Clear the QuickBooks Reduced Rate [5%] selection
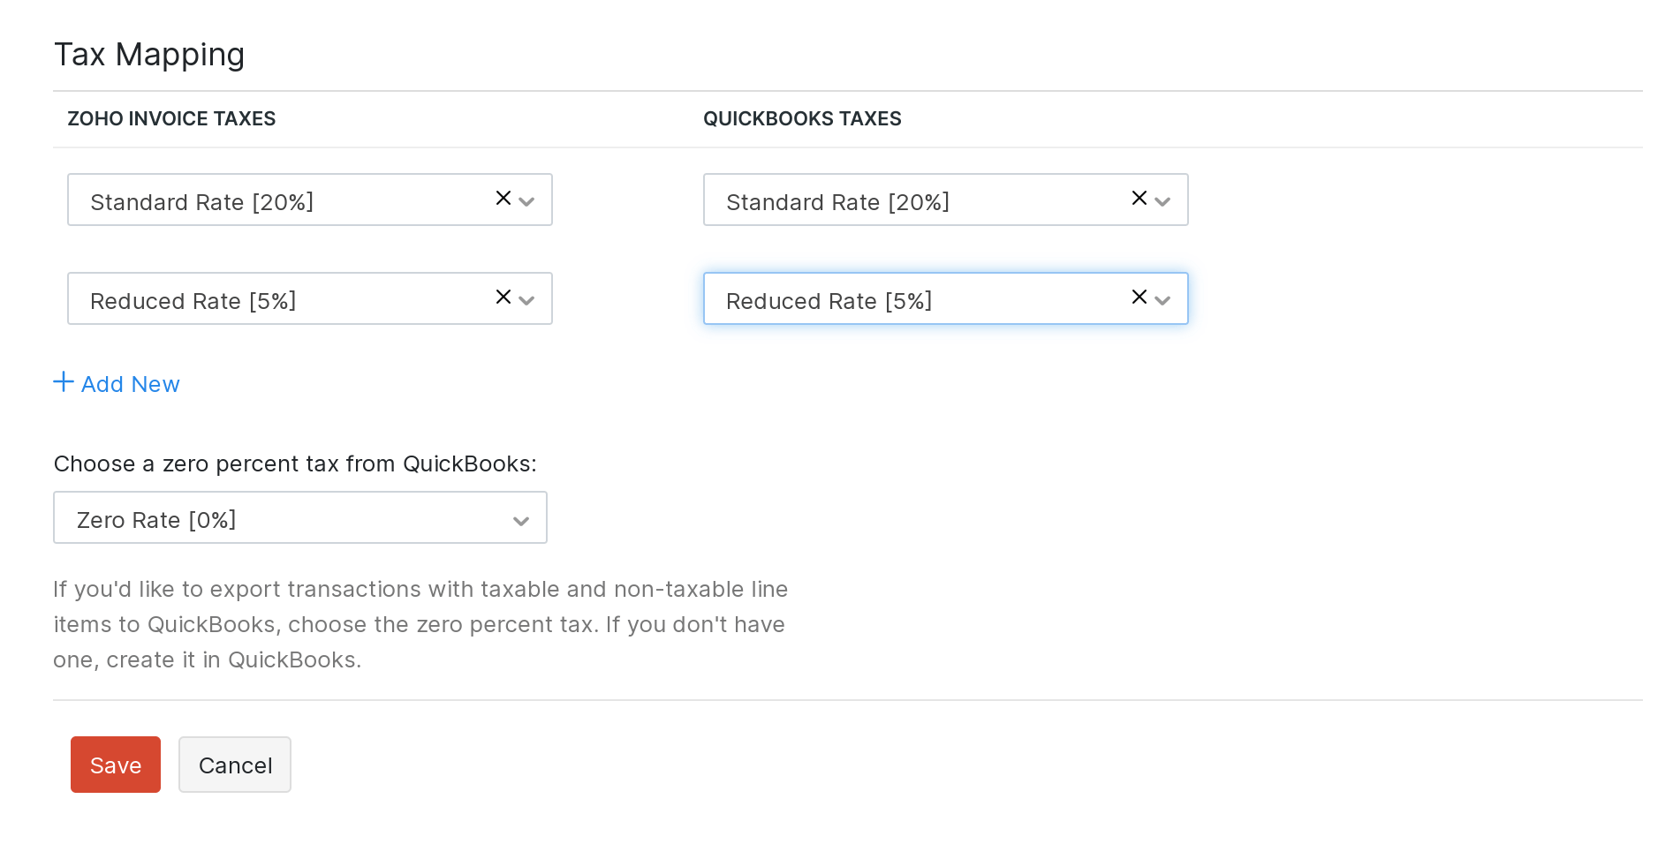The image size is (1673, 844). click(x=1138, y=298)
